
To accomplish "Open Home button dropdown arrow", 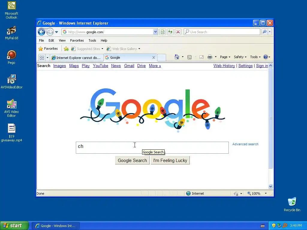I will 183,57.
